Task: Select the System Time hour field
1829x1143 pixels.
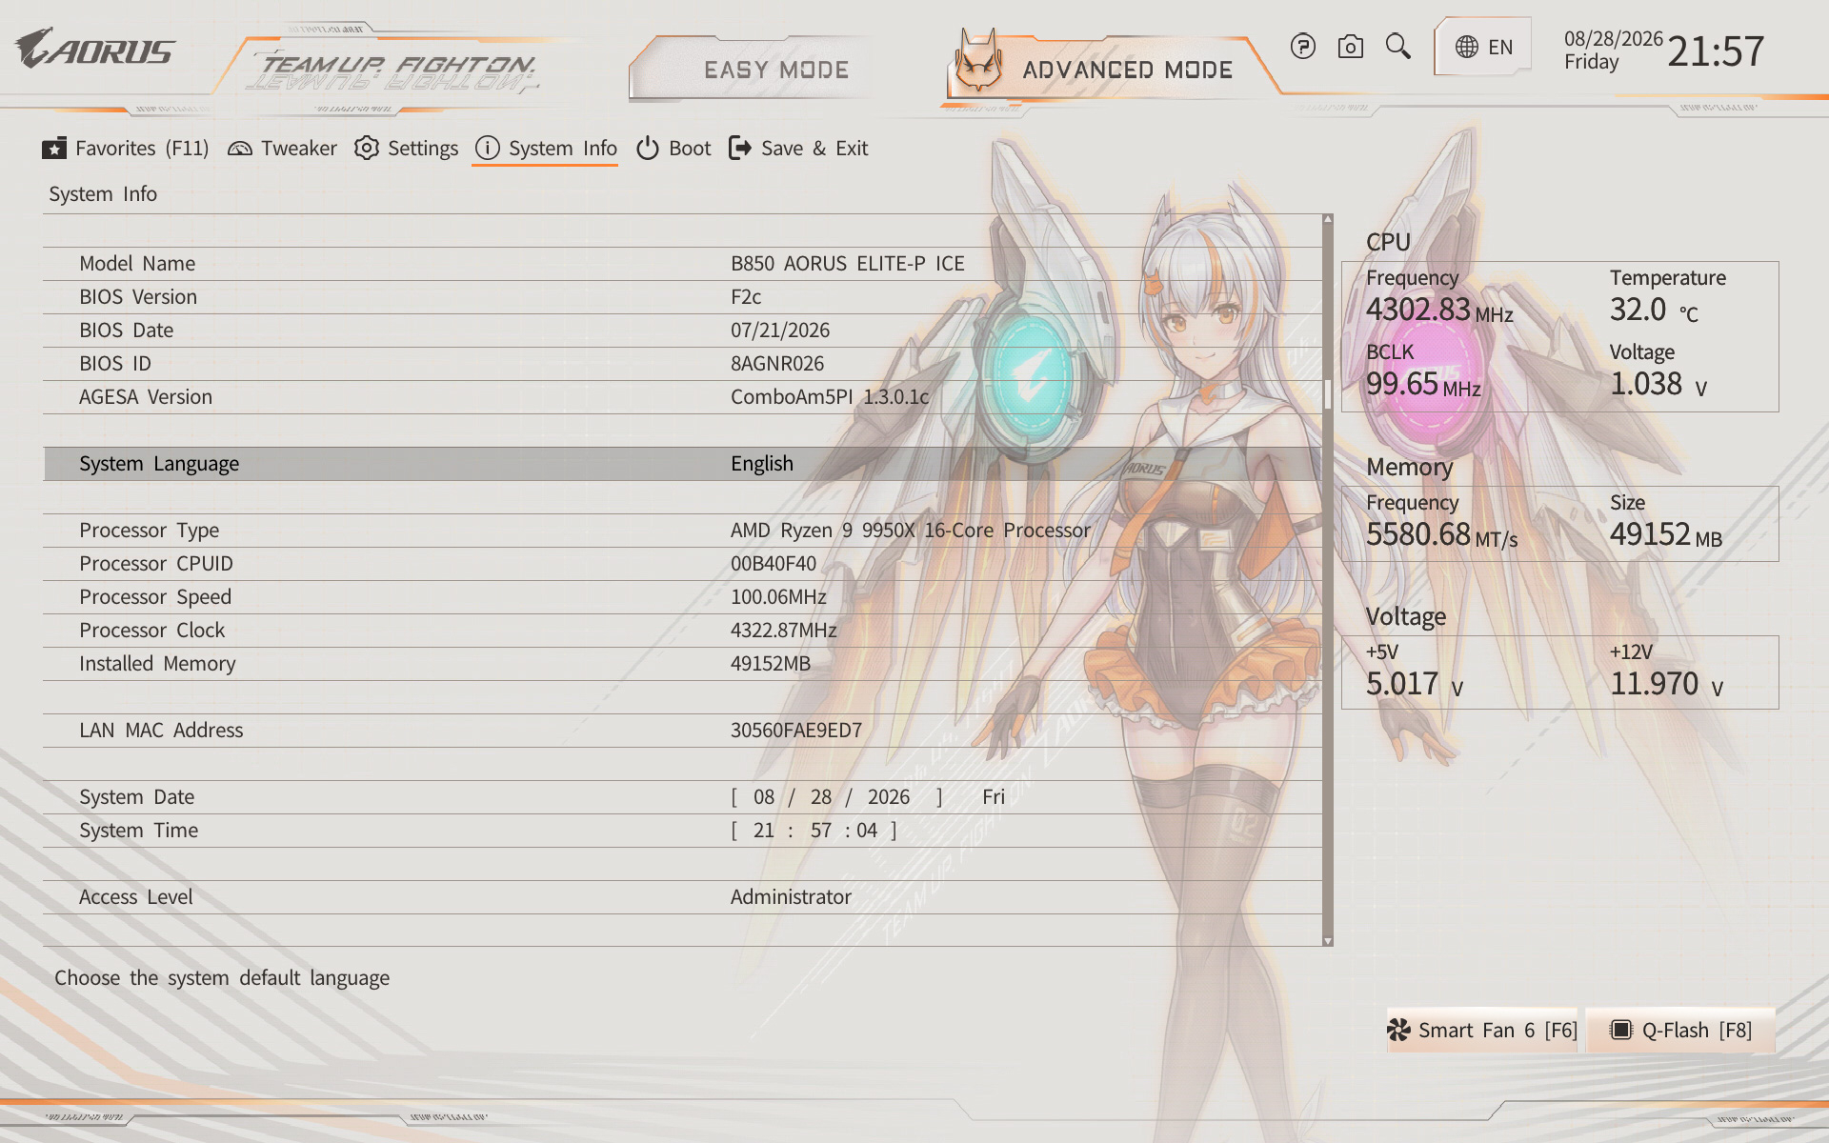Action: click(x=764, y=831)
